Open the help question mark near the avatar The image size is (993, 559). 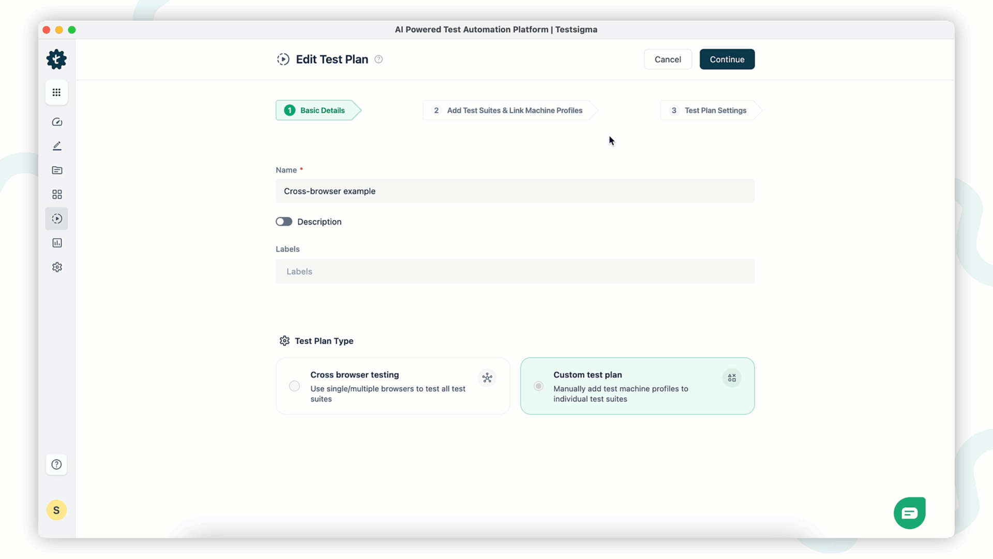56,464
